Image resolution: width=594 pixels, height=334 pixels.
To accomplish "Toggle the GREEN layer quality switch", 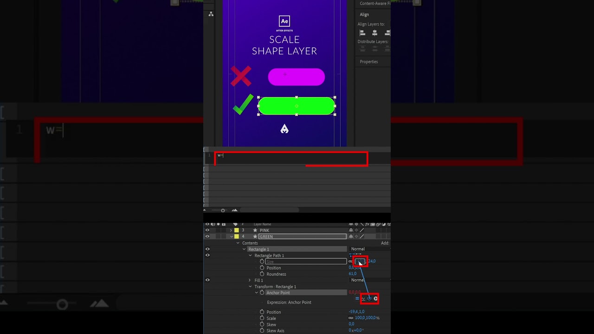I will [x=362, y=237].
